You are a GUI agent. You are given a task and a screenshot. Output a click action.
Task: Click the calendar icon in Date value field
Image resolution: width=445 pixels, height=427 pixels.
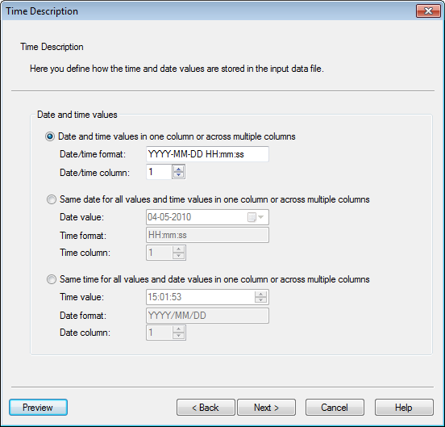pyautogui.click(x=252, y=217)
